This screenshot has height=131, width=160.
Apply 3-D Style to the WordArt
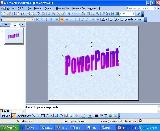click(x=115, y=116)
